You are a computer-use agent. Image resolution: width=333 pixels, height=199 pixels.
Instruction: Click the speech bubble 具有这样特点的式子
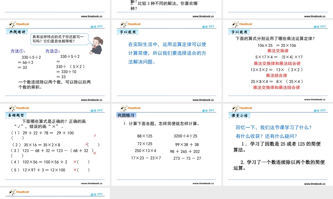coord(60,39)
